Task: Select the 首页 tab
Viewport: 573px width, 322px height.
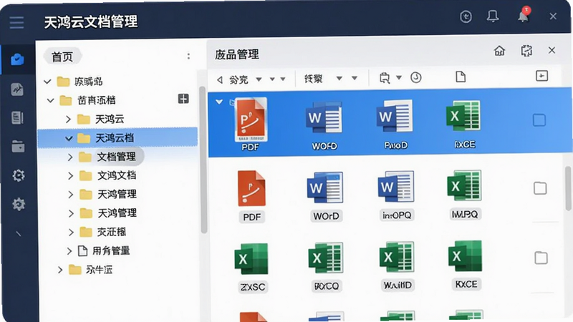Action: 62,57
